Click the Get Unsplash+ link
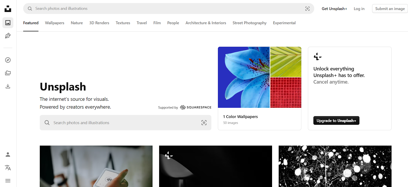This screenshot has width=408, height=187. pos(334,9)
